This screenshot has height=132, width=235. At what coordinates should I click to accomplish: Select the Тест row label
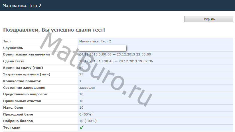click(x=7, y=41)
